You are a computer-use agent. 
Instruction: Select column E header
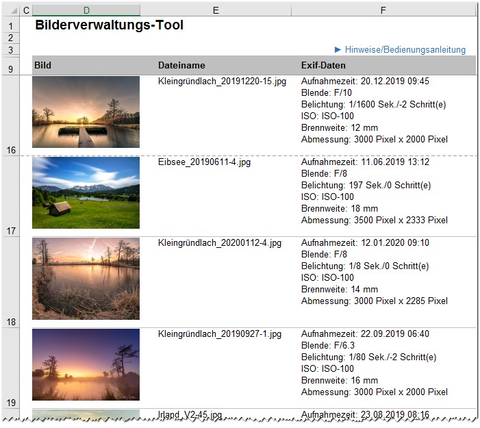tap(216, 10)
